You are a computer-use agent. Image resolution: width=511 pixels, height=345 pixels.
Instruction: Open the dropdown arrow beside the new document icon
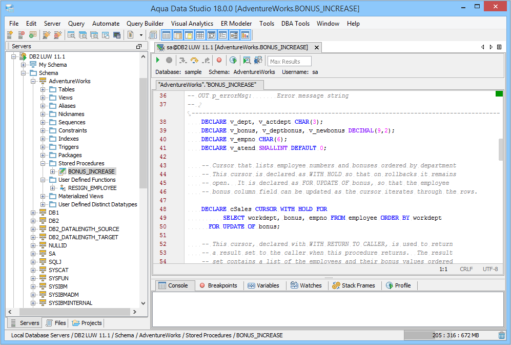[x=141, y=35]
